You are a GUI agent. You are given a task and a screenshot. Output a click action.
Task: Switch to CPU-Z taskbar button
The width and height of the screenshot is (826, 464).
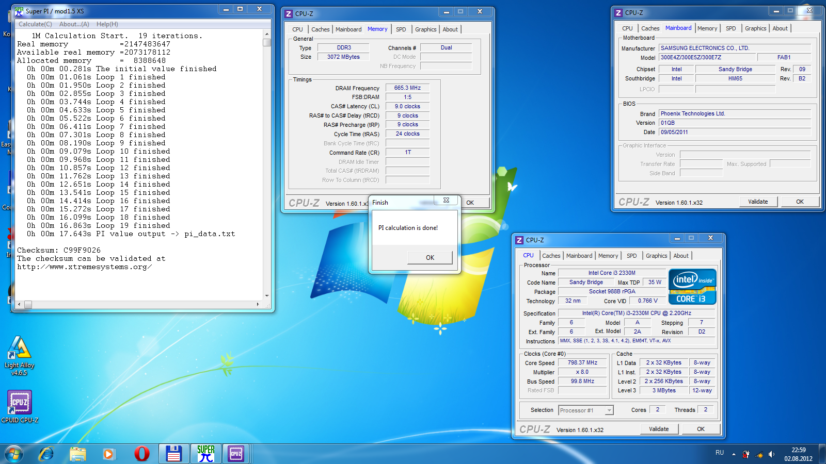236,454
